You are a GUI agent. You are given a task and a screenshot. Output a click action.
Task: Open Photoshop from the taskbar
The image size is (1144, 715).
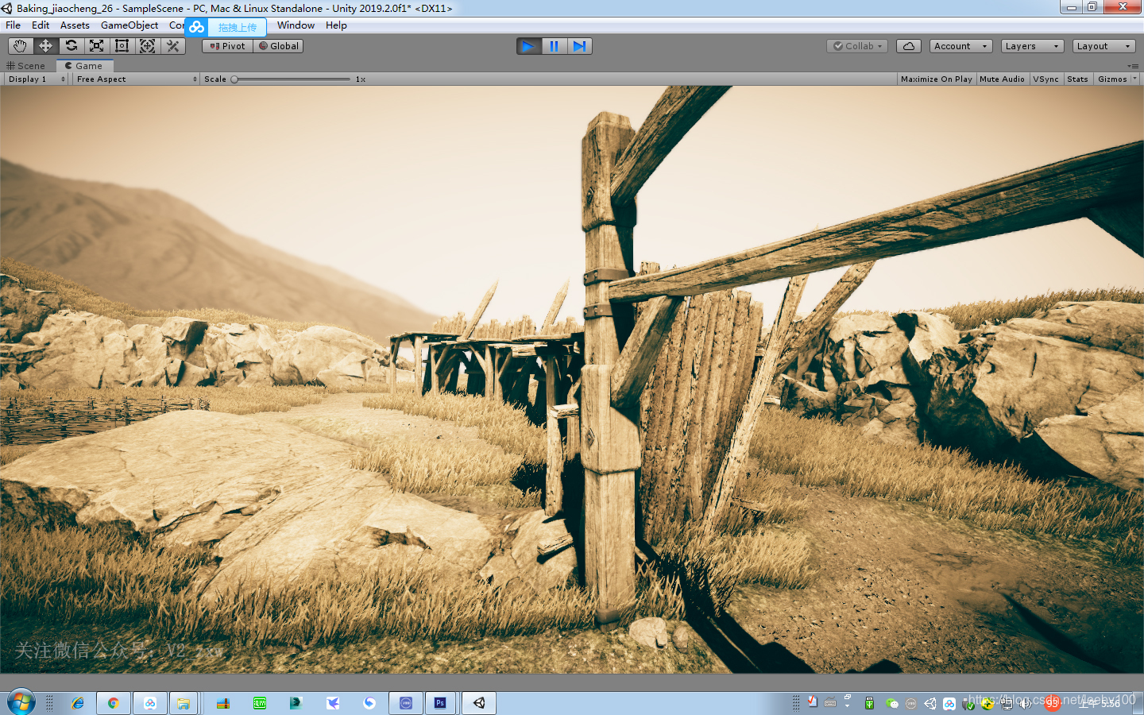point(440,703)
